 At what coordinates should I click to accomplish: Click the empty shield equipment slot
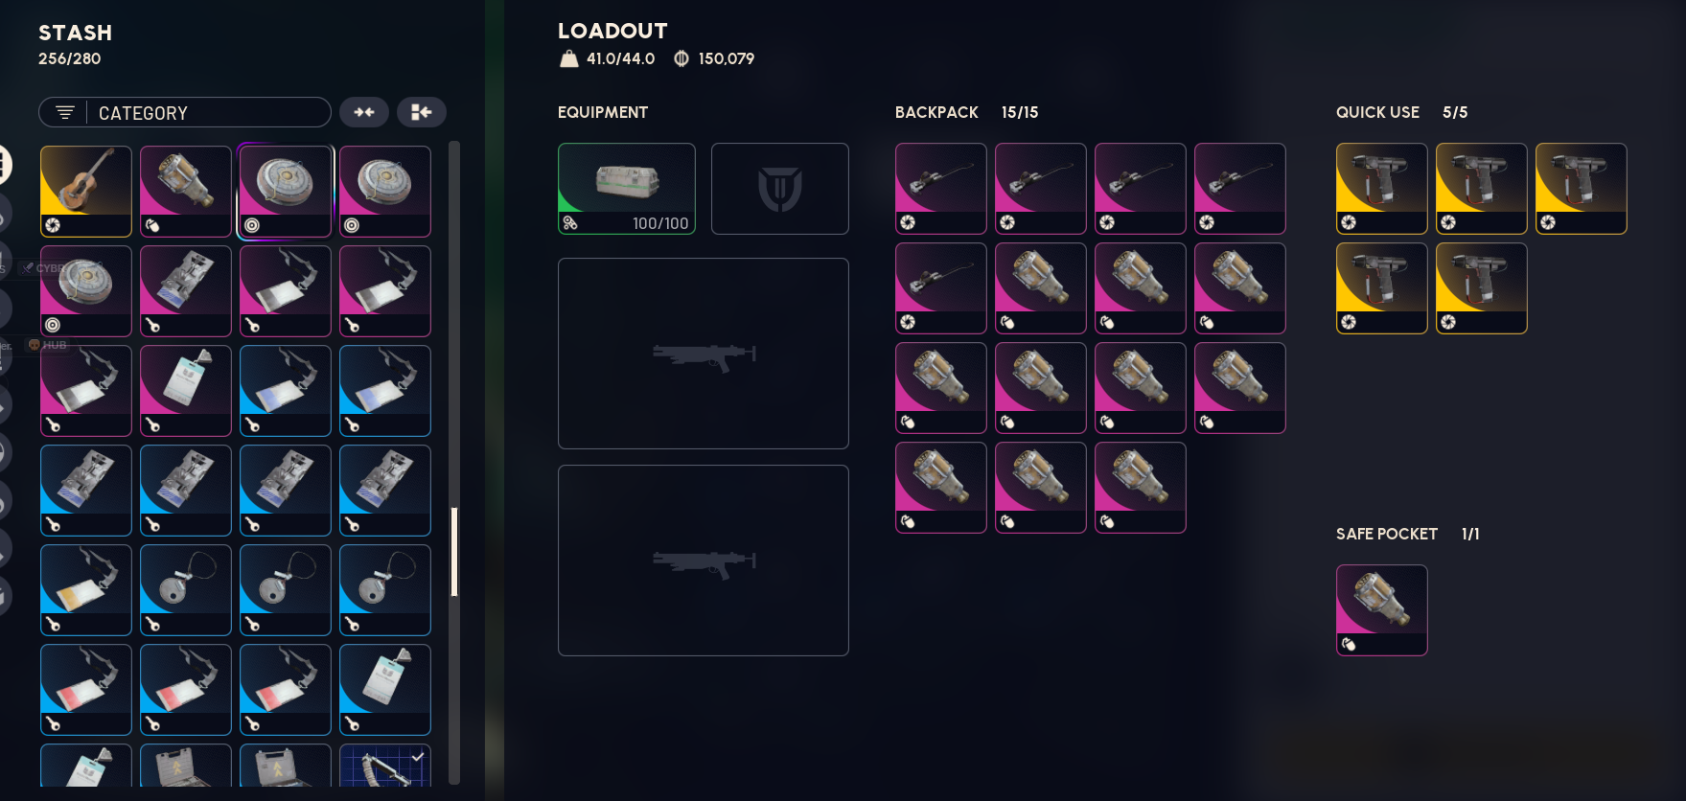pos(780,189)
